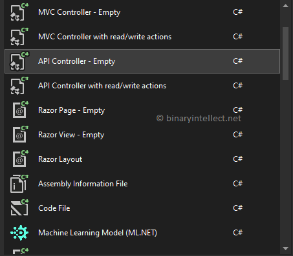Click the icon for MVC Controller with read/write actions
293x256 pixels.
(19, 37)
